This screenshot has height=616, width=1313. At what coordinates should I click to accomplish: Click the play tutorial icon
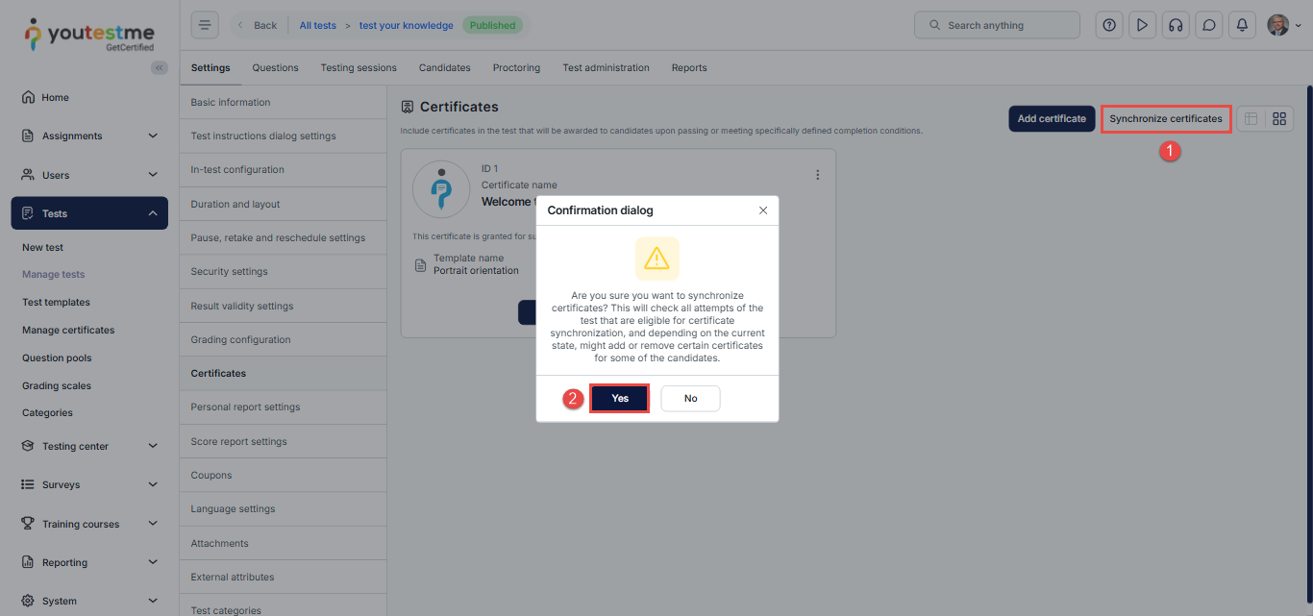pyautogui.click(x=1142, y=25)
